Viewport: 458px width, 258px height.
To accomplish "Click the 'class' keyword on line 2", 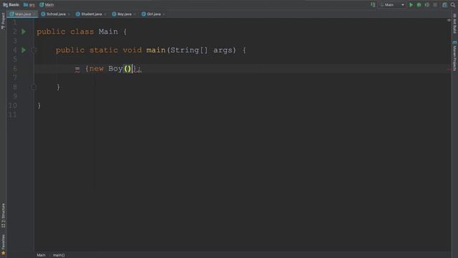I will pyautogui.click(x=82, y=32).
